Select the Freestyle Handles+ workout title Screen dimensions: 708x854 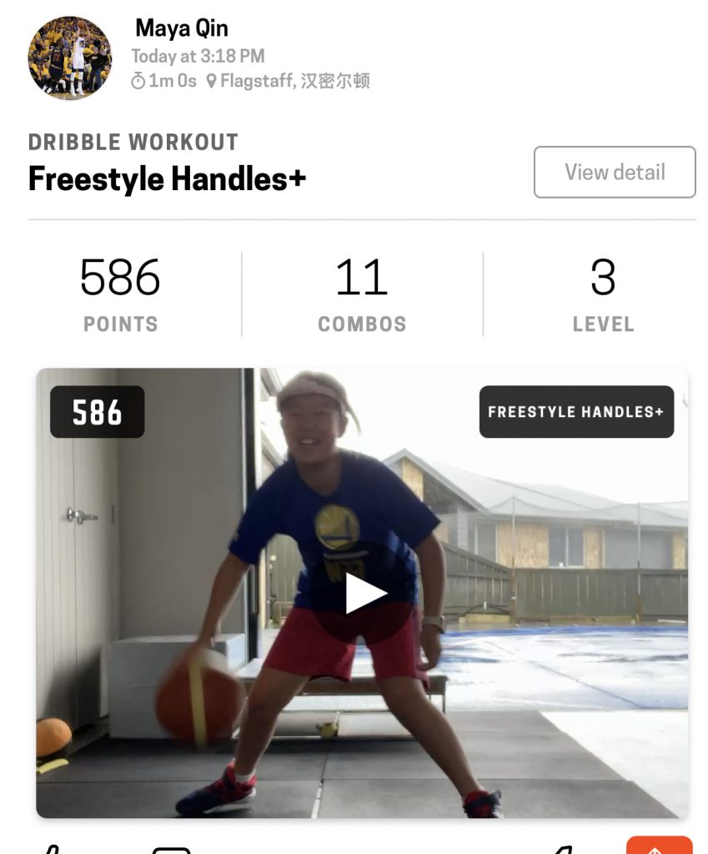[x=167, y=178]
